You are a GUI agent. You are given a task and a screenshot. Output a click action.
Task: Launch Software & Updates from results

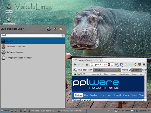coord(33,47)
